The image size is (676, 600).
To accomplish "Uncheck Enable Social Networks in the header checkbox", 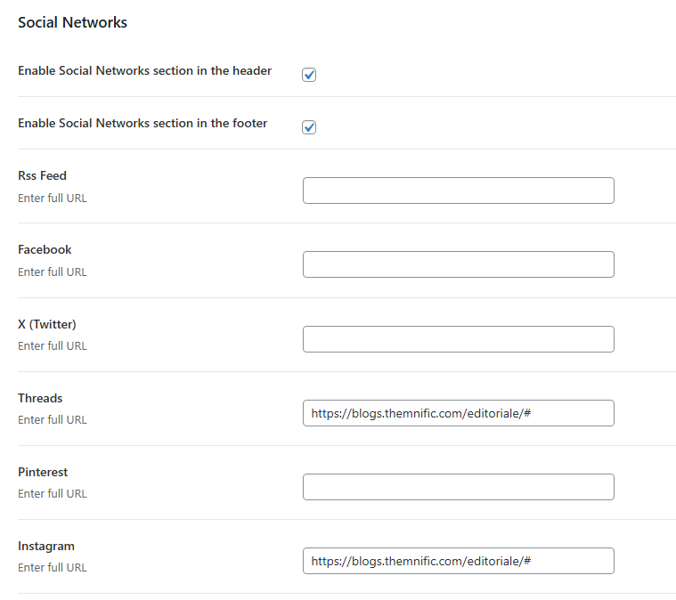I will [x=309, y=75].
